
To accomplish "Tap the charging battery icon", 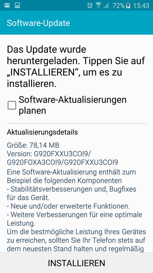I will tap(128, 6).
